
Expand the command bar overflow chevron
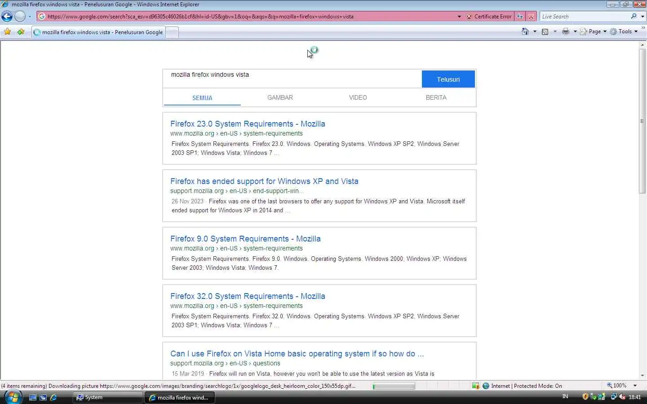(x=643, y=28)
